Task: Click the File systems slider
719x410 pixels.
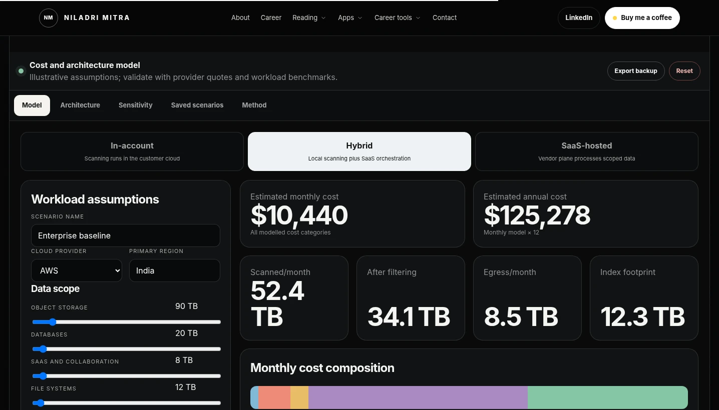Action: (127, 403)
